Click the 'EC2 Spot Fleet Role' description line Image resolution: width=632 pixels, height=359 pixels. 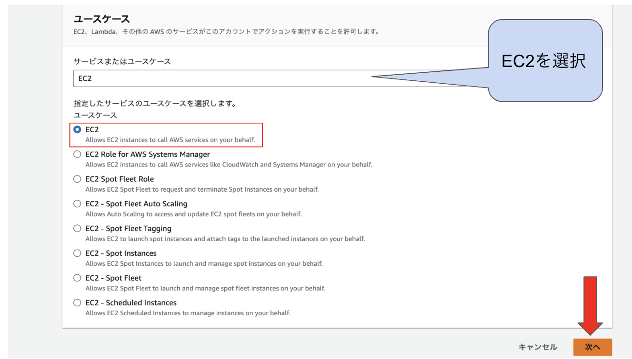click(201, 189)
